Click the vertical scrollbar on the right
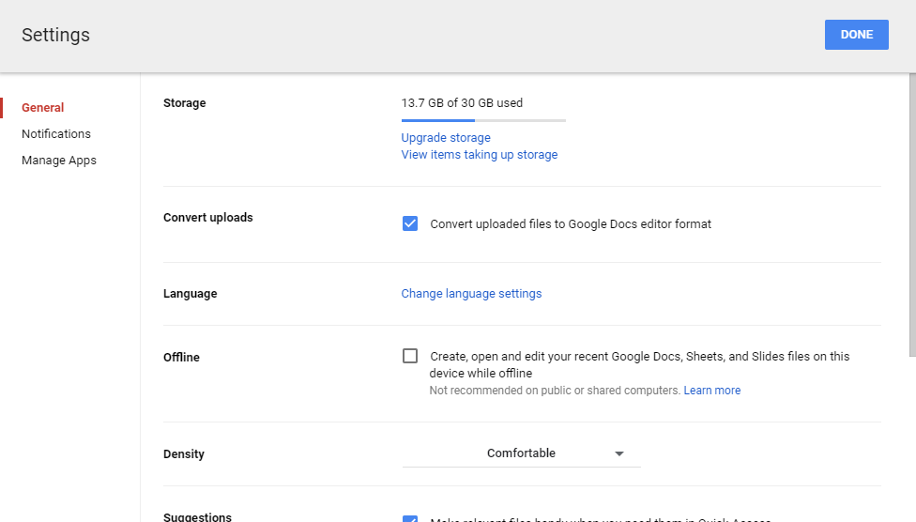 [911, 216]
